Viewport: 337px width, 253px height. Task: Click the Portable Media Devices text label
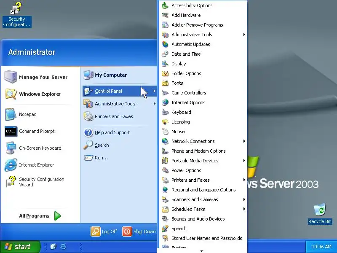coord(195,161)
